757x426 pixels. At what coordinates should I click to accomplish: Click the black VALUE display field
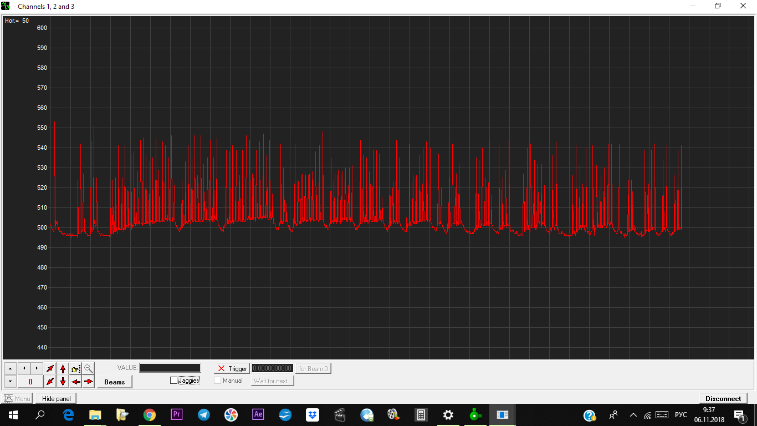pos(170,368)
